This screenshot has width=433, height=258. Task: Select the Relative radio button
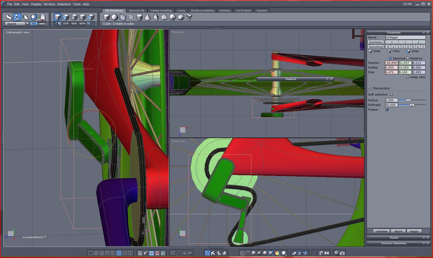tap(408, 58)
